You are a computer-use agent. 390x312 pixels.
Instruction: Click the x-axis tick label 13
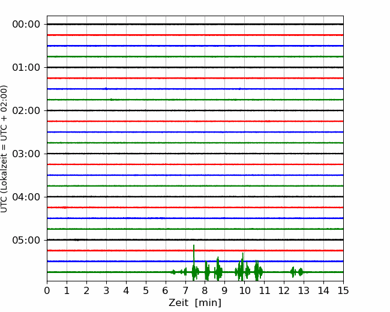click(304, 290)
